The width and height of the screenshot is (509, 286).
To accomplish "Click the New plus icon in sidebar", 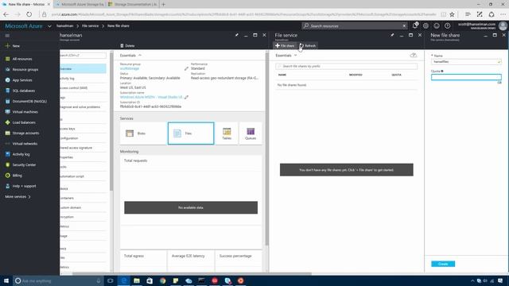I will pos(7,46).
